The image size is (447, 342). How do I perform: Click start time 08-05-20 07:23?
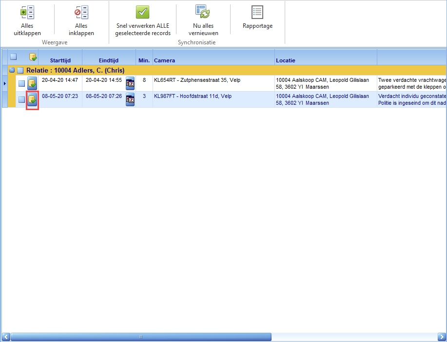pyautogui.click(x=60, y=96)
